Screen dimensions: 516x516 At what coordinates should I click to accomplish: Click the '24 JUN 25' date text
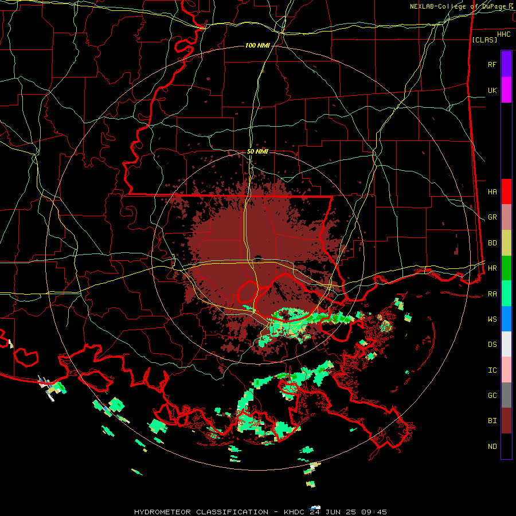tap(333, 512)
